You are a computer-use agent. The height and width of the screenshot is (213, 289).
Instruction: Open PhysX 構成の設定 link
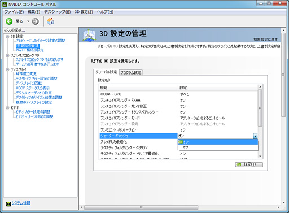[30, 50]
